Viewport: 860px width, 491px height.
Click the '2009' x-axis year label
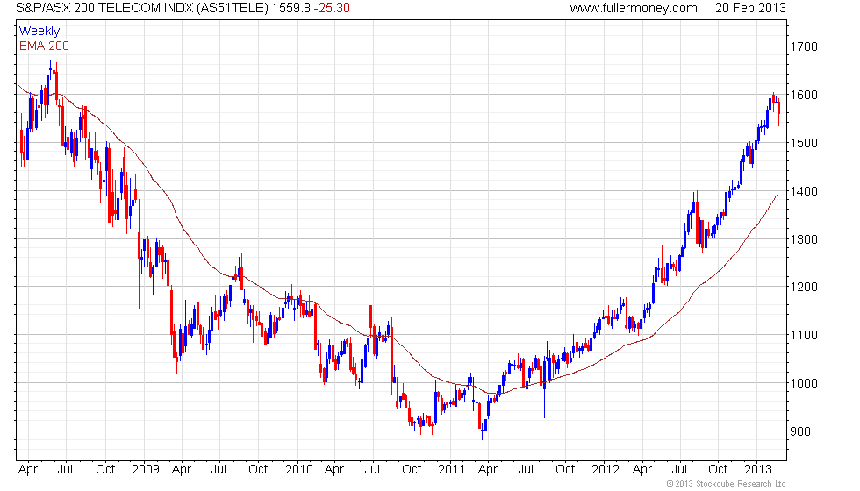coord(146,470)
